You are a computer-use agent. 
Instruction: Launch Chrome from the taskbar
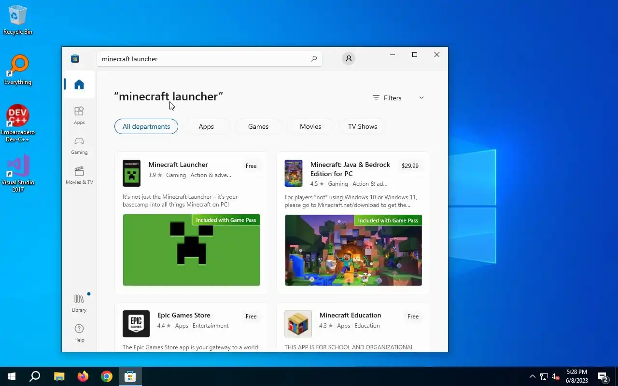tap(107, 376)
